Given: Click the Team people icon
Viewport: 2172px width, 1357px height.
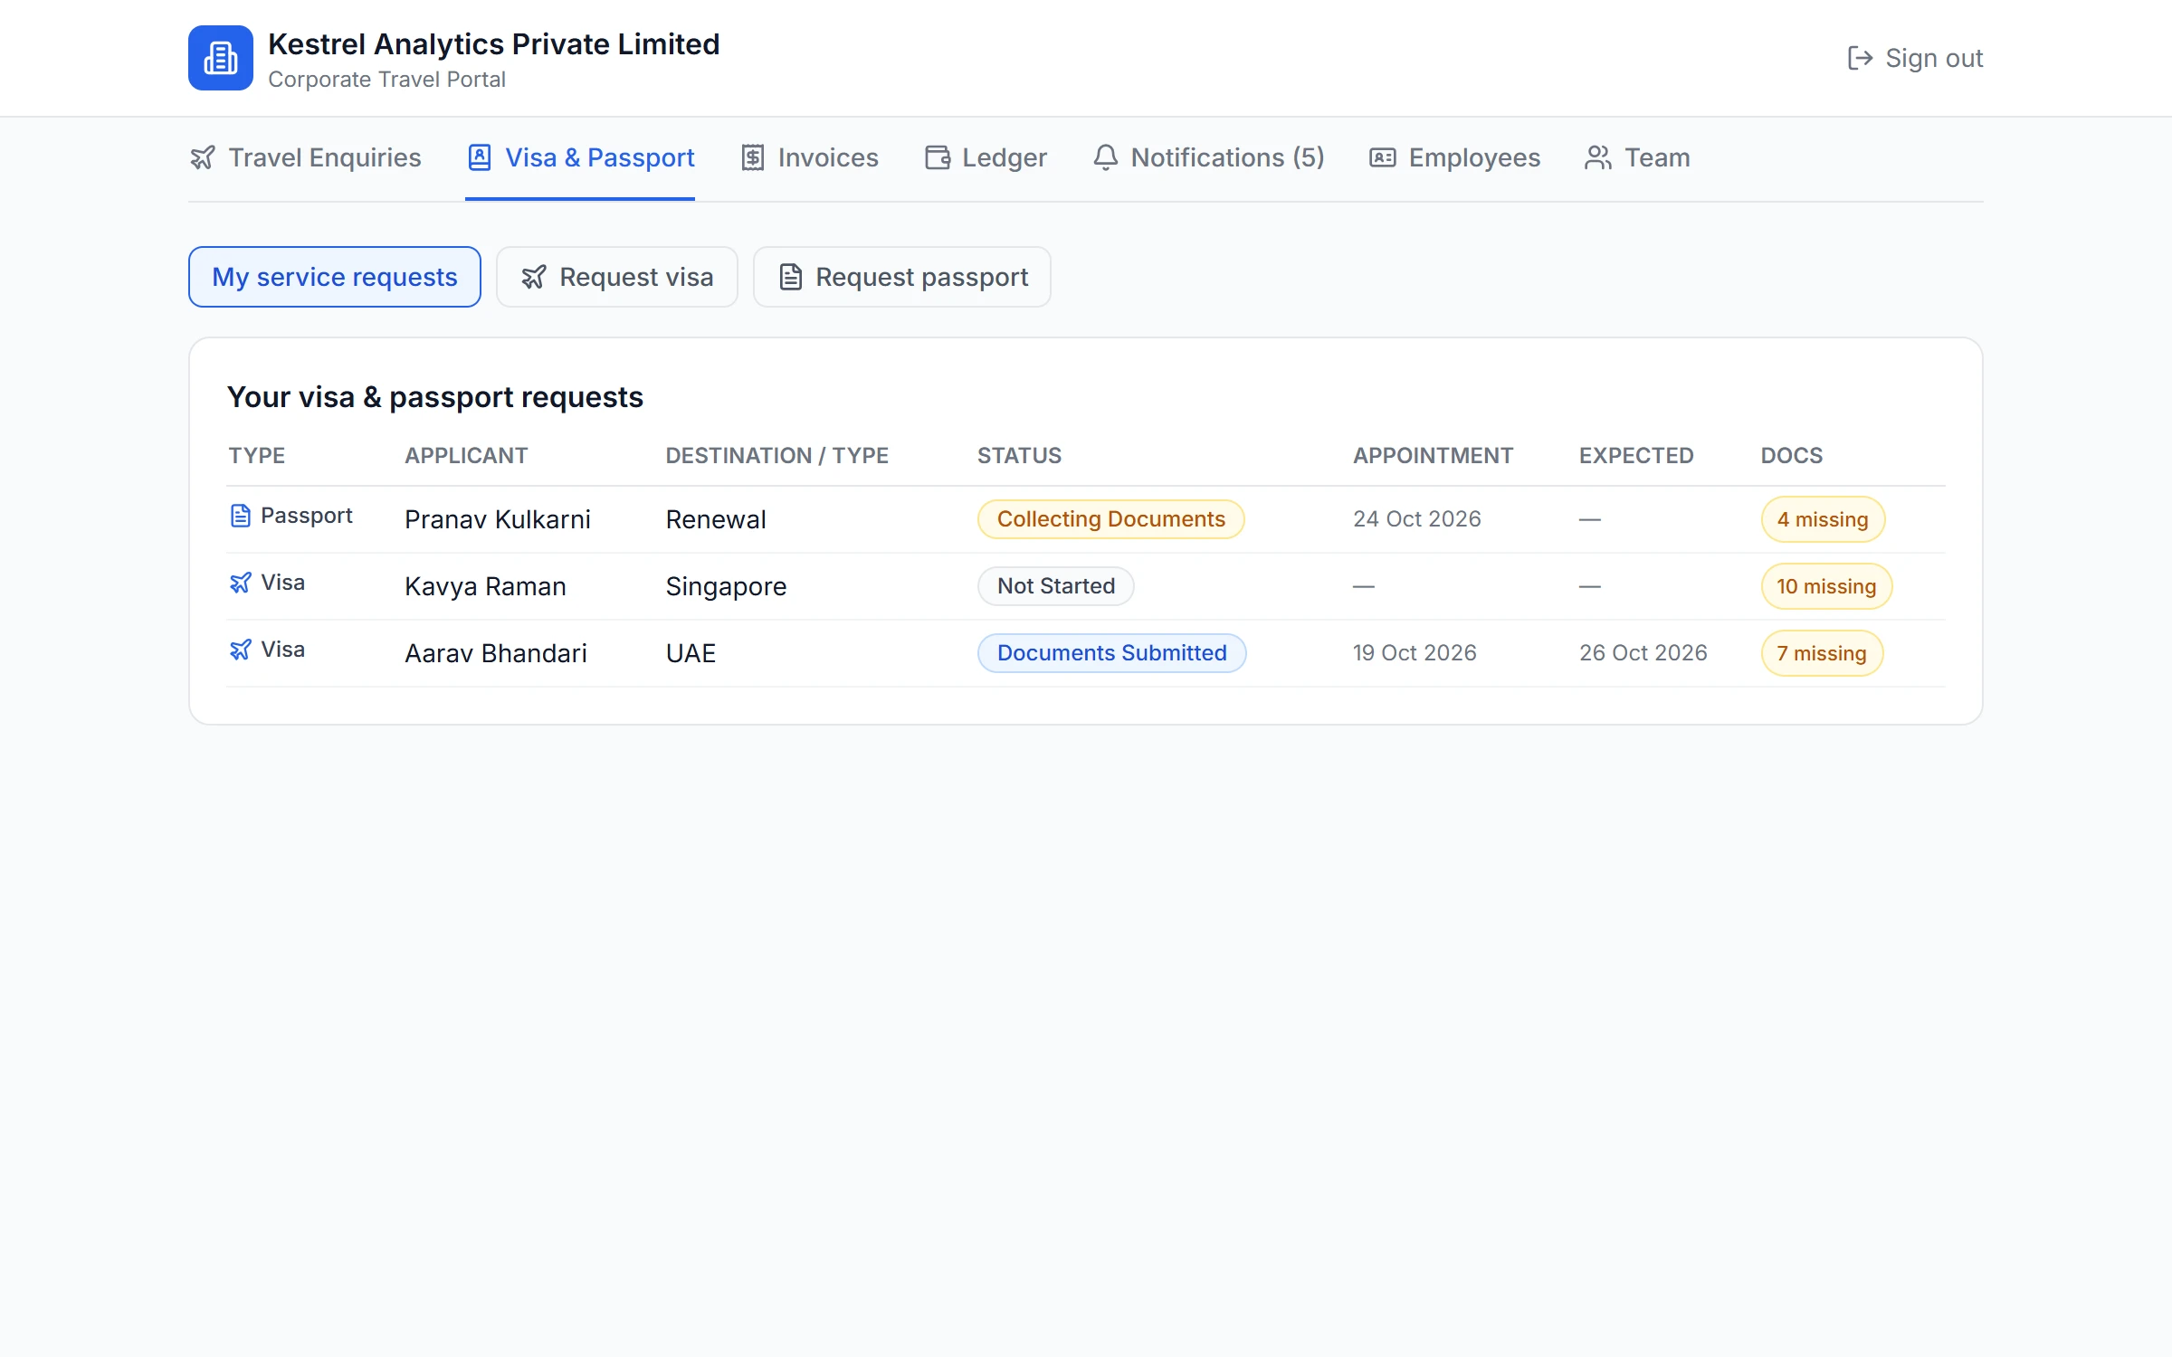Looking at the screenshot, I should coord(1598,157).
